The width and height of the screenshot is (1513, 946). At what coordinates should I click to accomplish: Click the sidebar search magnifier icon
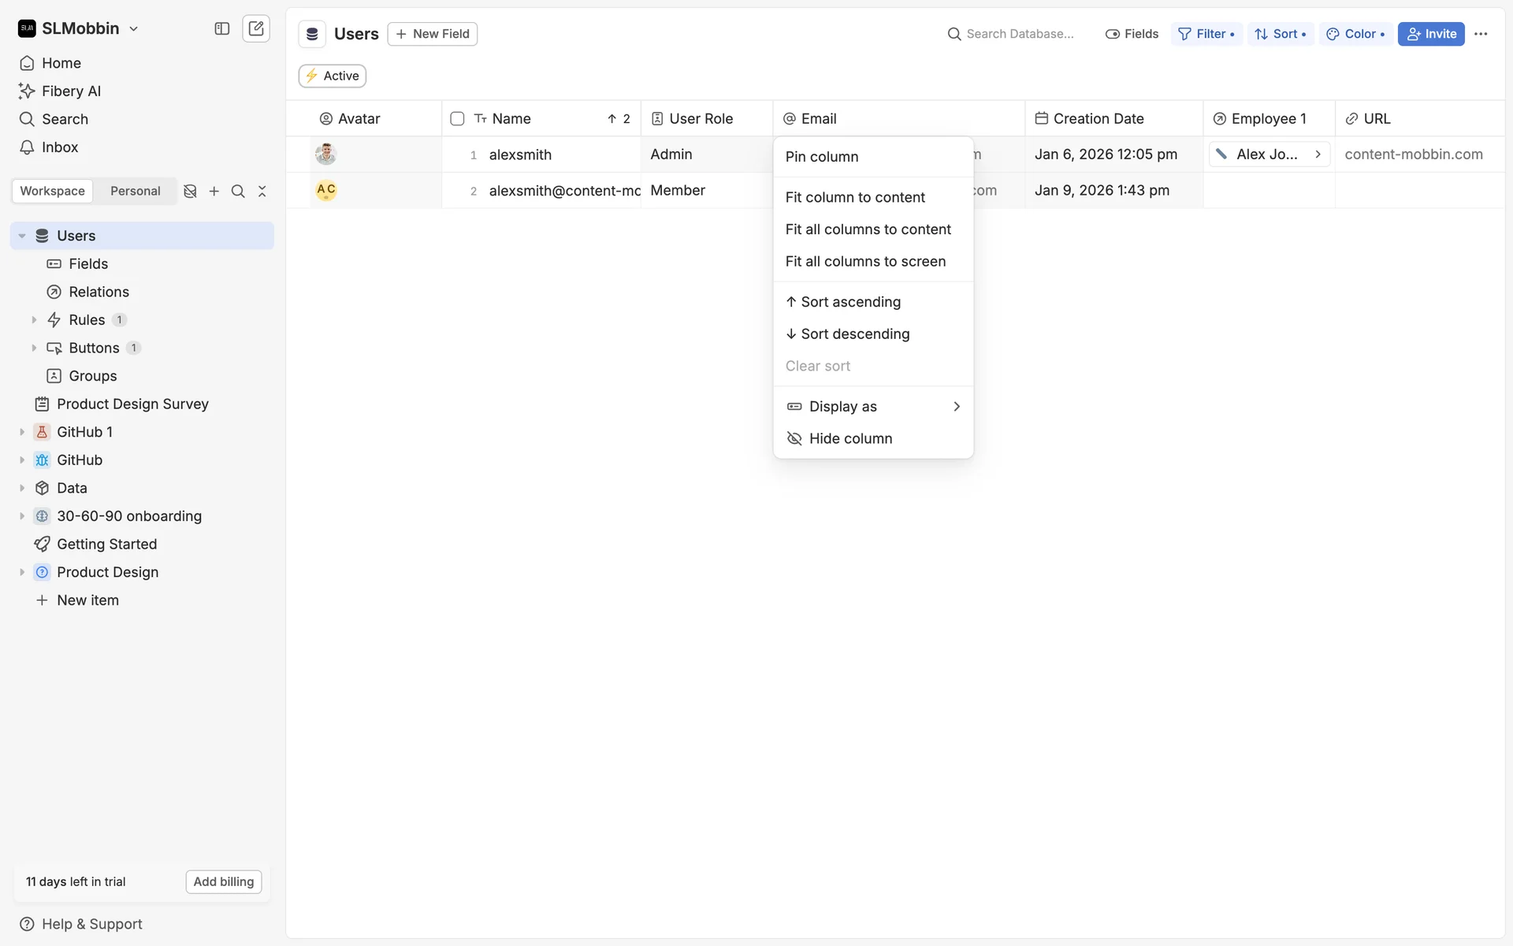[x=238, y=192]
